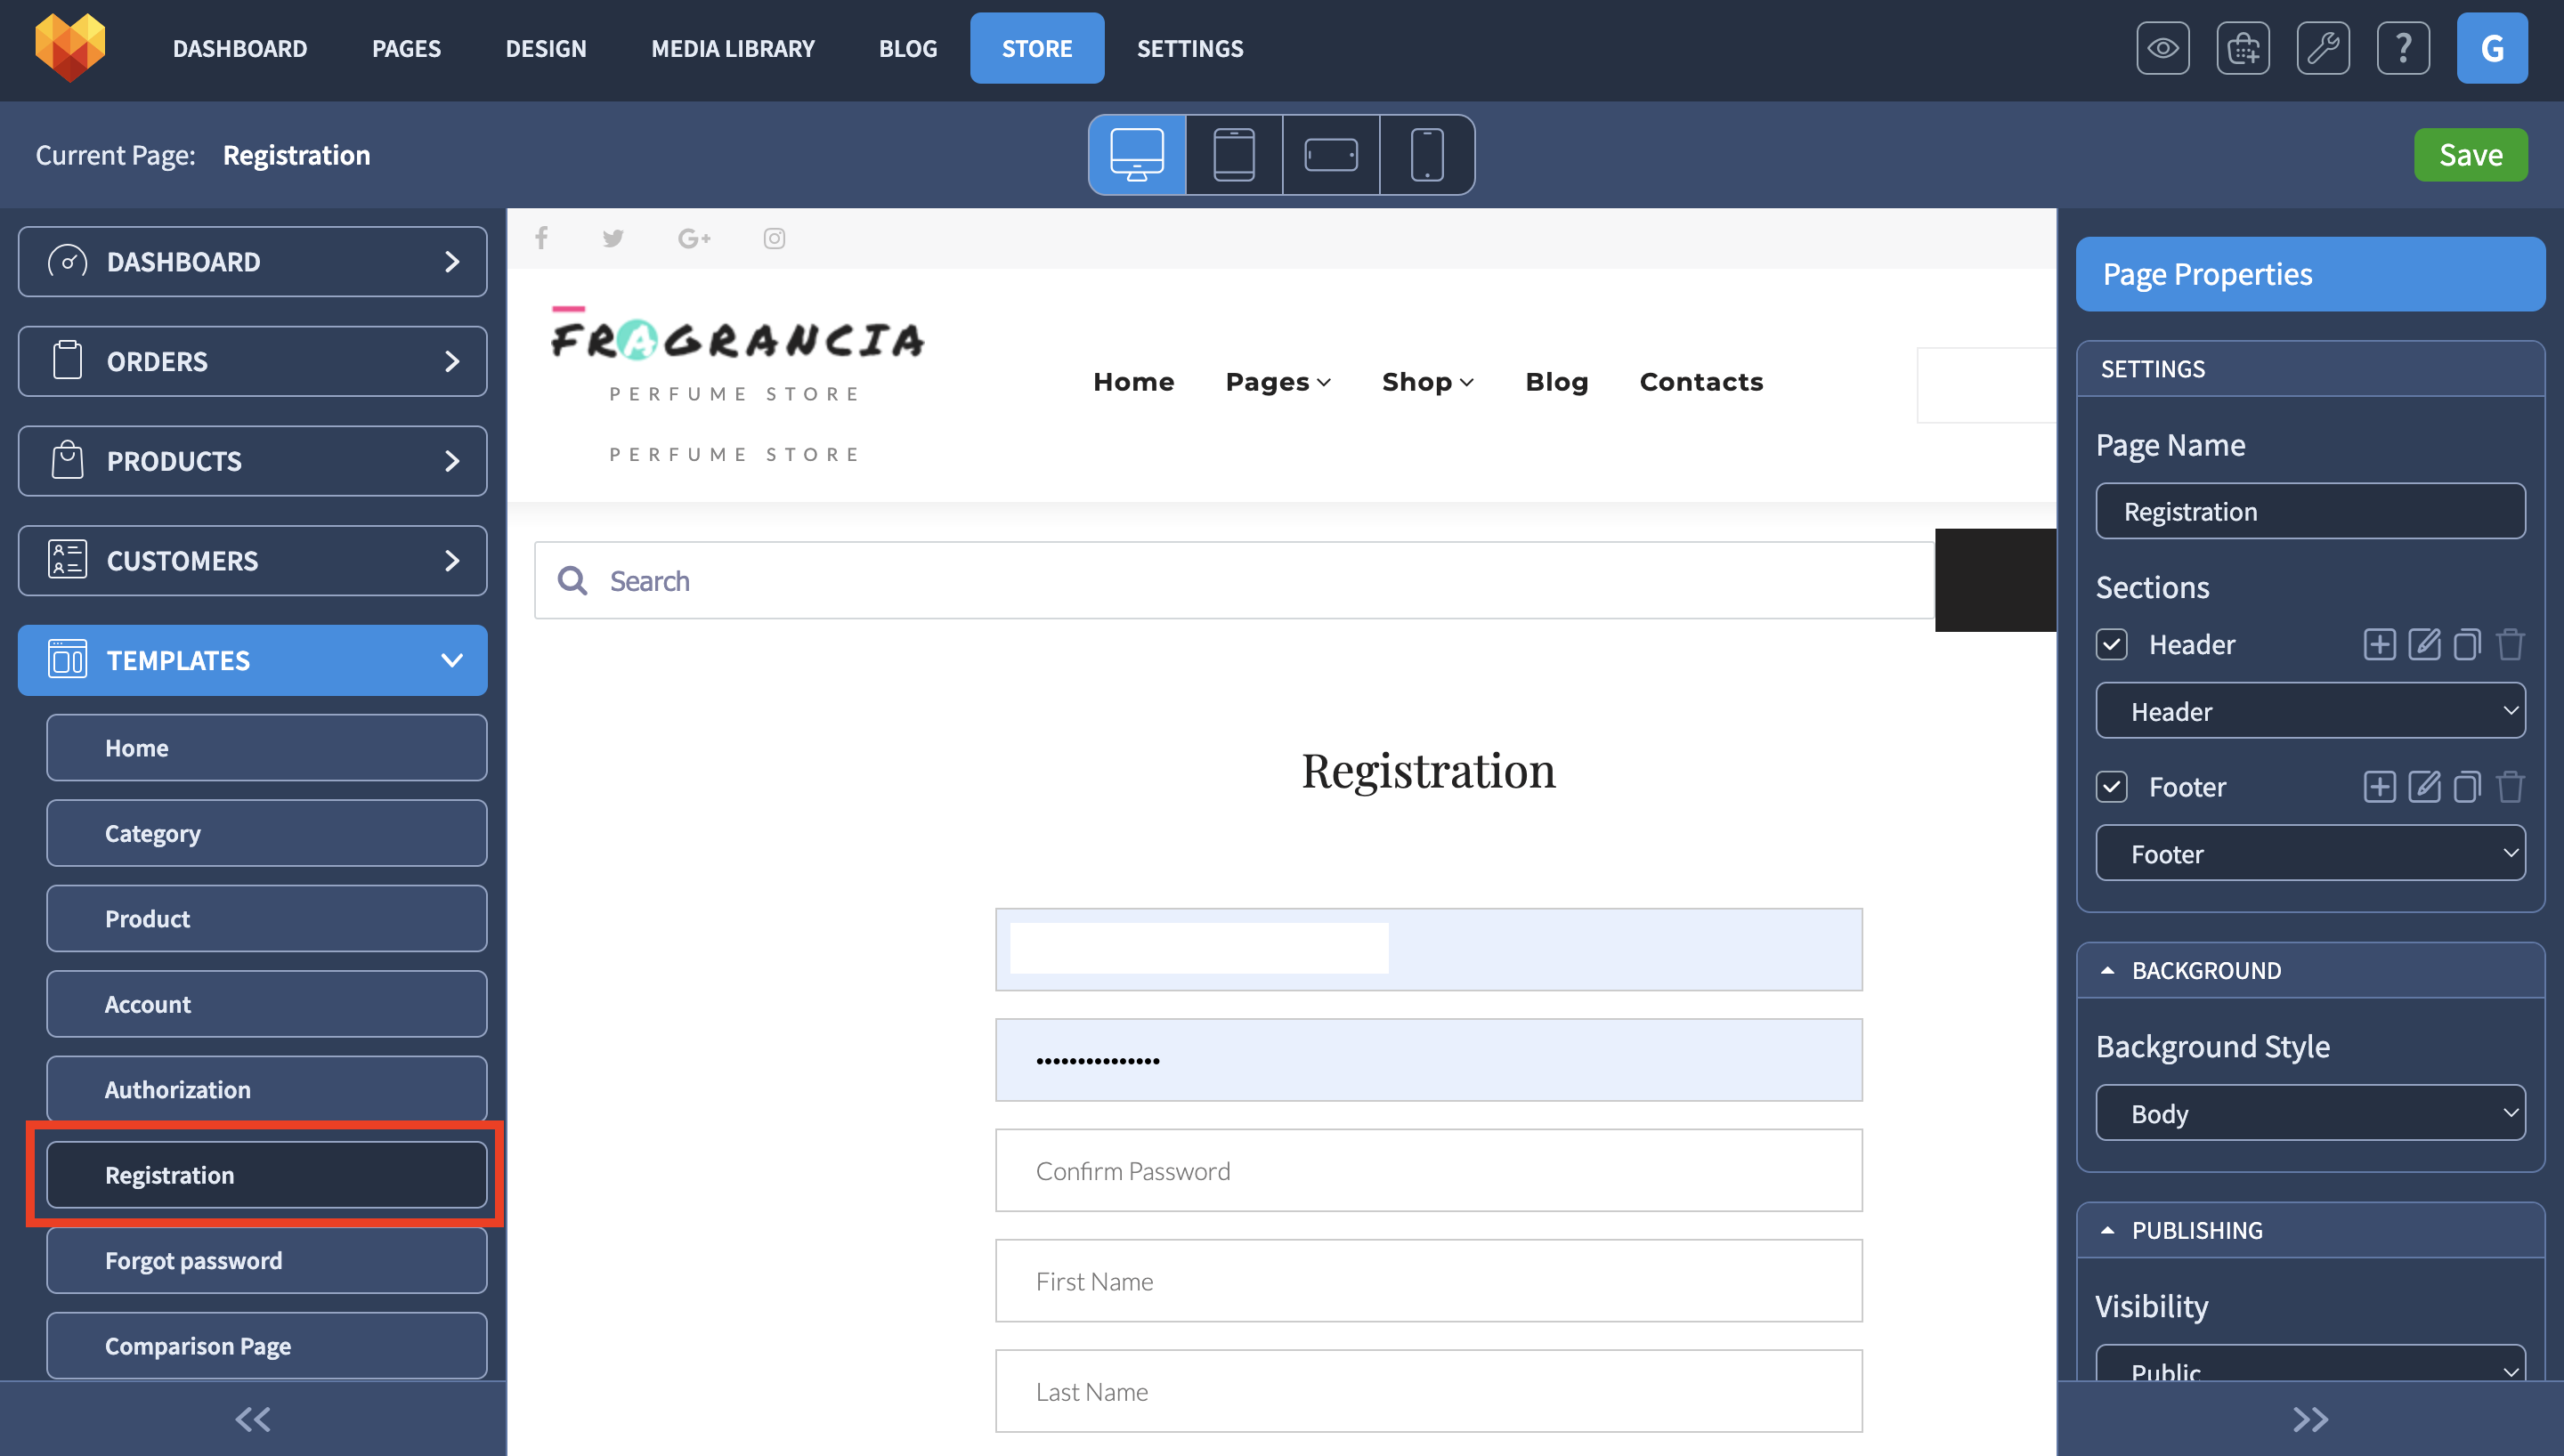Add a new Footer section
The height and width of the screenshot is (1456, 2564).
click(2378, 787)
